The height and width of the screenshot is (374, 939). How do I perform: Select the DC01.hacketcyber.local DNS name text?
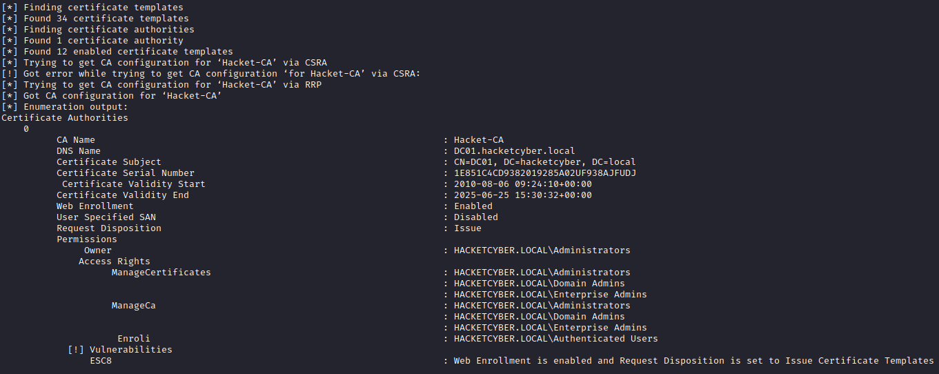[515, 151]
